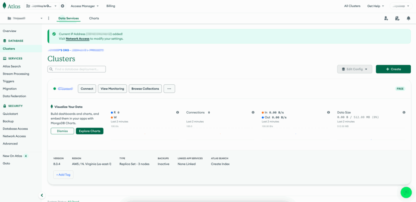Click the FREE tier badge
This screenshot has height=202, width=416.
(x=400, y=89)
